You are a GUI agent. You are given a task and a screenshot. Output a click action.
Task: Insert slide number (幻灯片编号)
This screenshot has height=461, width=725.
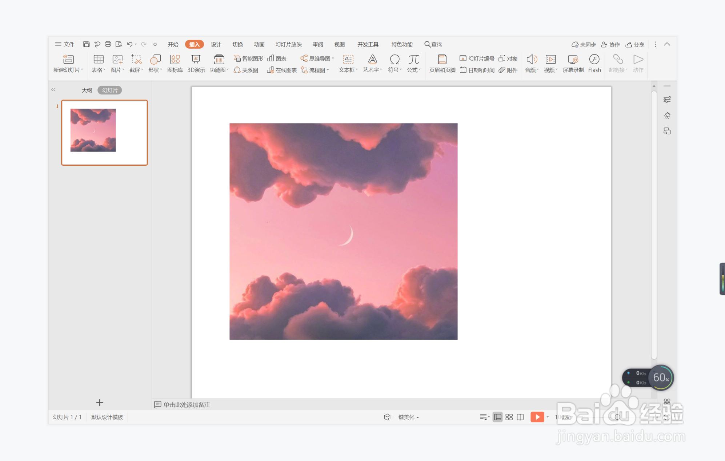(x=477, y=58)
